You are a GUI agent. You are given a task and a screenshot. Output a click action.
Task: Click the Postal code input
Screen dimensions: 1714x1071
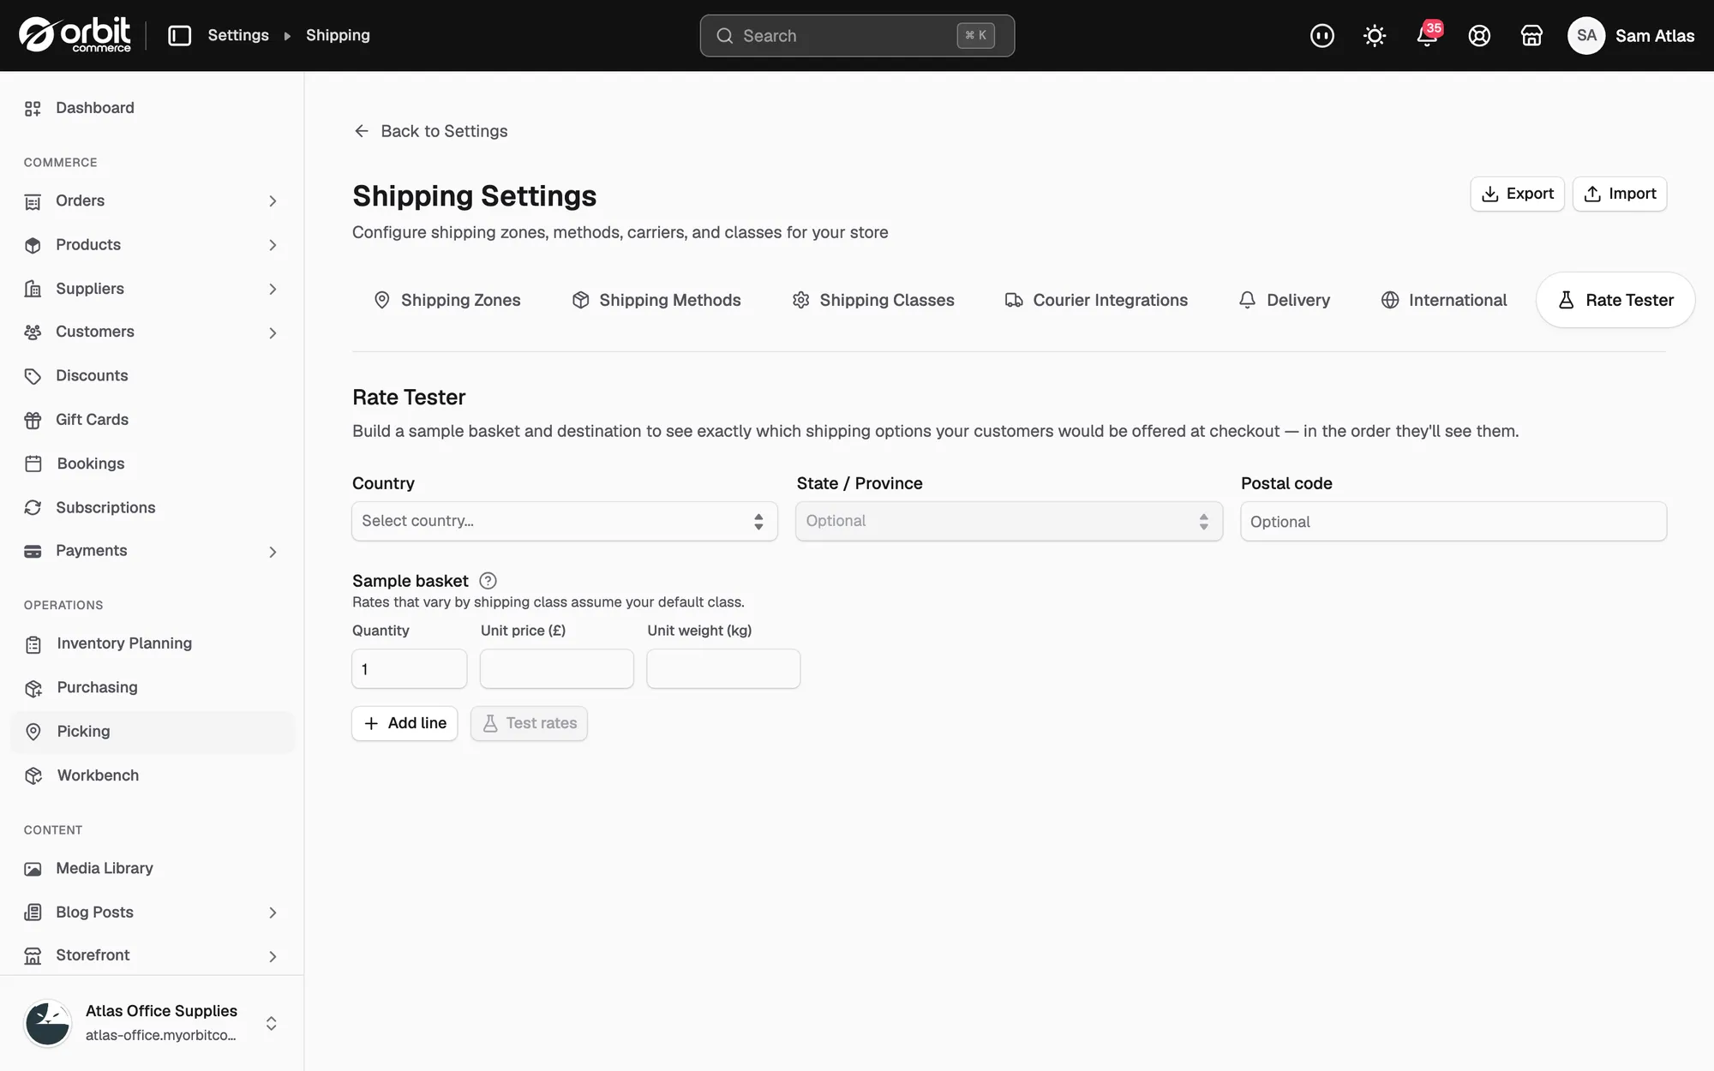pyautogui.click(x=1453, y=521)
